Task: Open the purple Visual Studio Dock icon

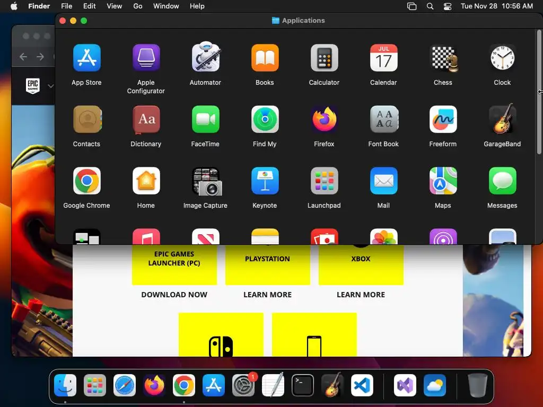Action: [x=405, y=385]
